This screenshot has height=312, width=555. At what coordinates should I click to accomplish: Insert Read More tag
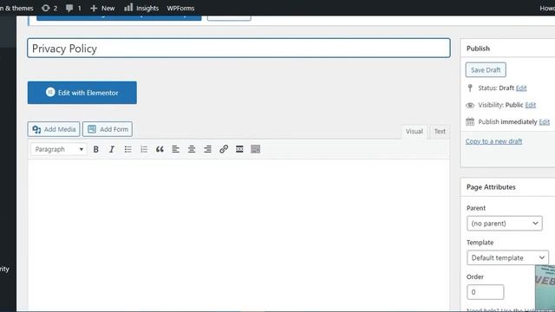pyautogui.click(x=239, y=149)
